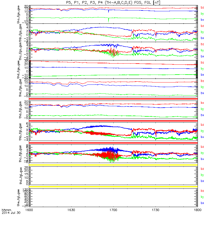Click the bx legend of tha_fgl_gse panel

(202, 115)
